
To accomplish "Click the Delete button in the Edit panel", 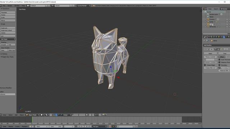I will [x=8, y=33].
